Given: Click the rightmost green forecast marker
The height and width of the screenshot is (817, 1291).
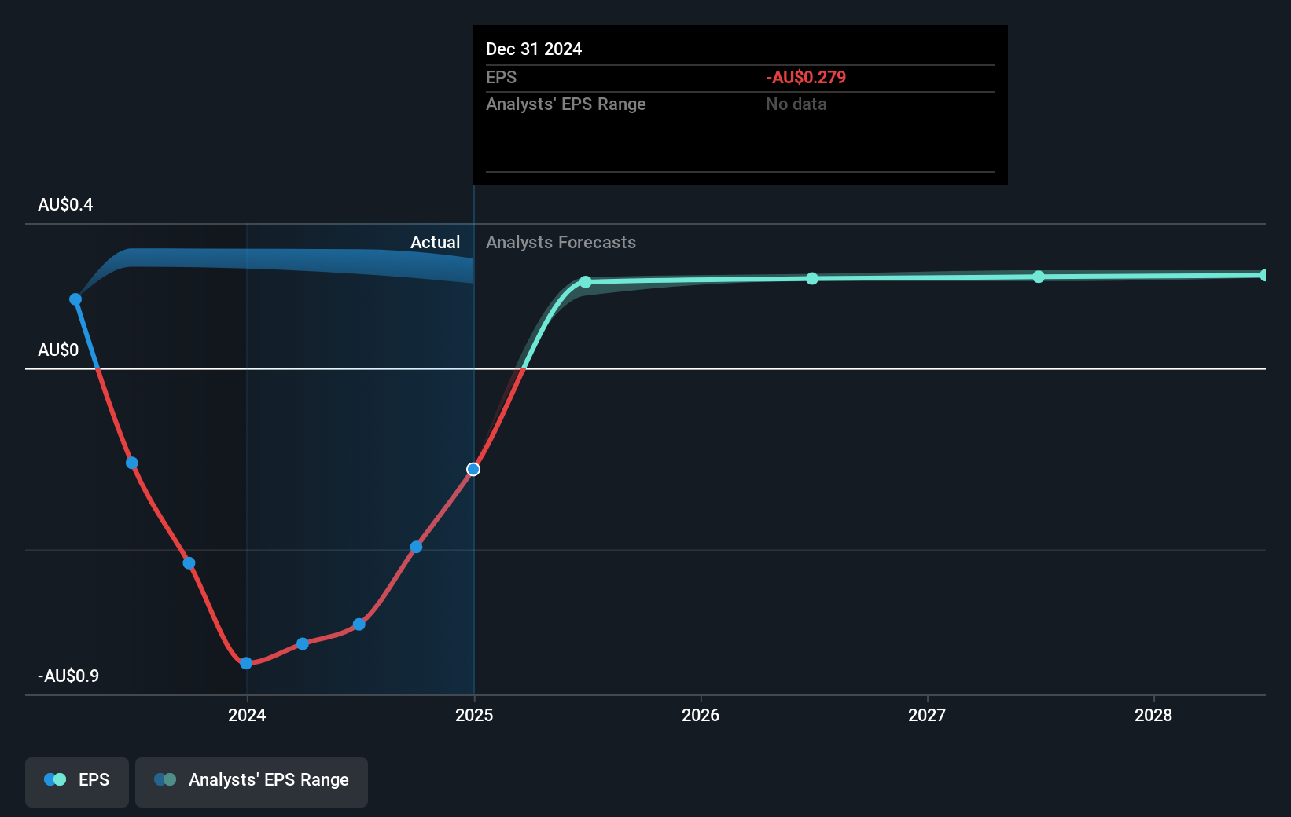Looking at the screenshot, I should [1264, 274].
